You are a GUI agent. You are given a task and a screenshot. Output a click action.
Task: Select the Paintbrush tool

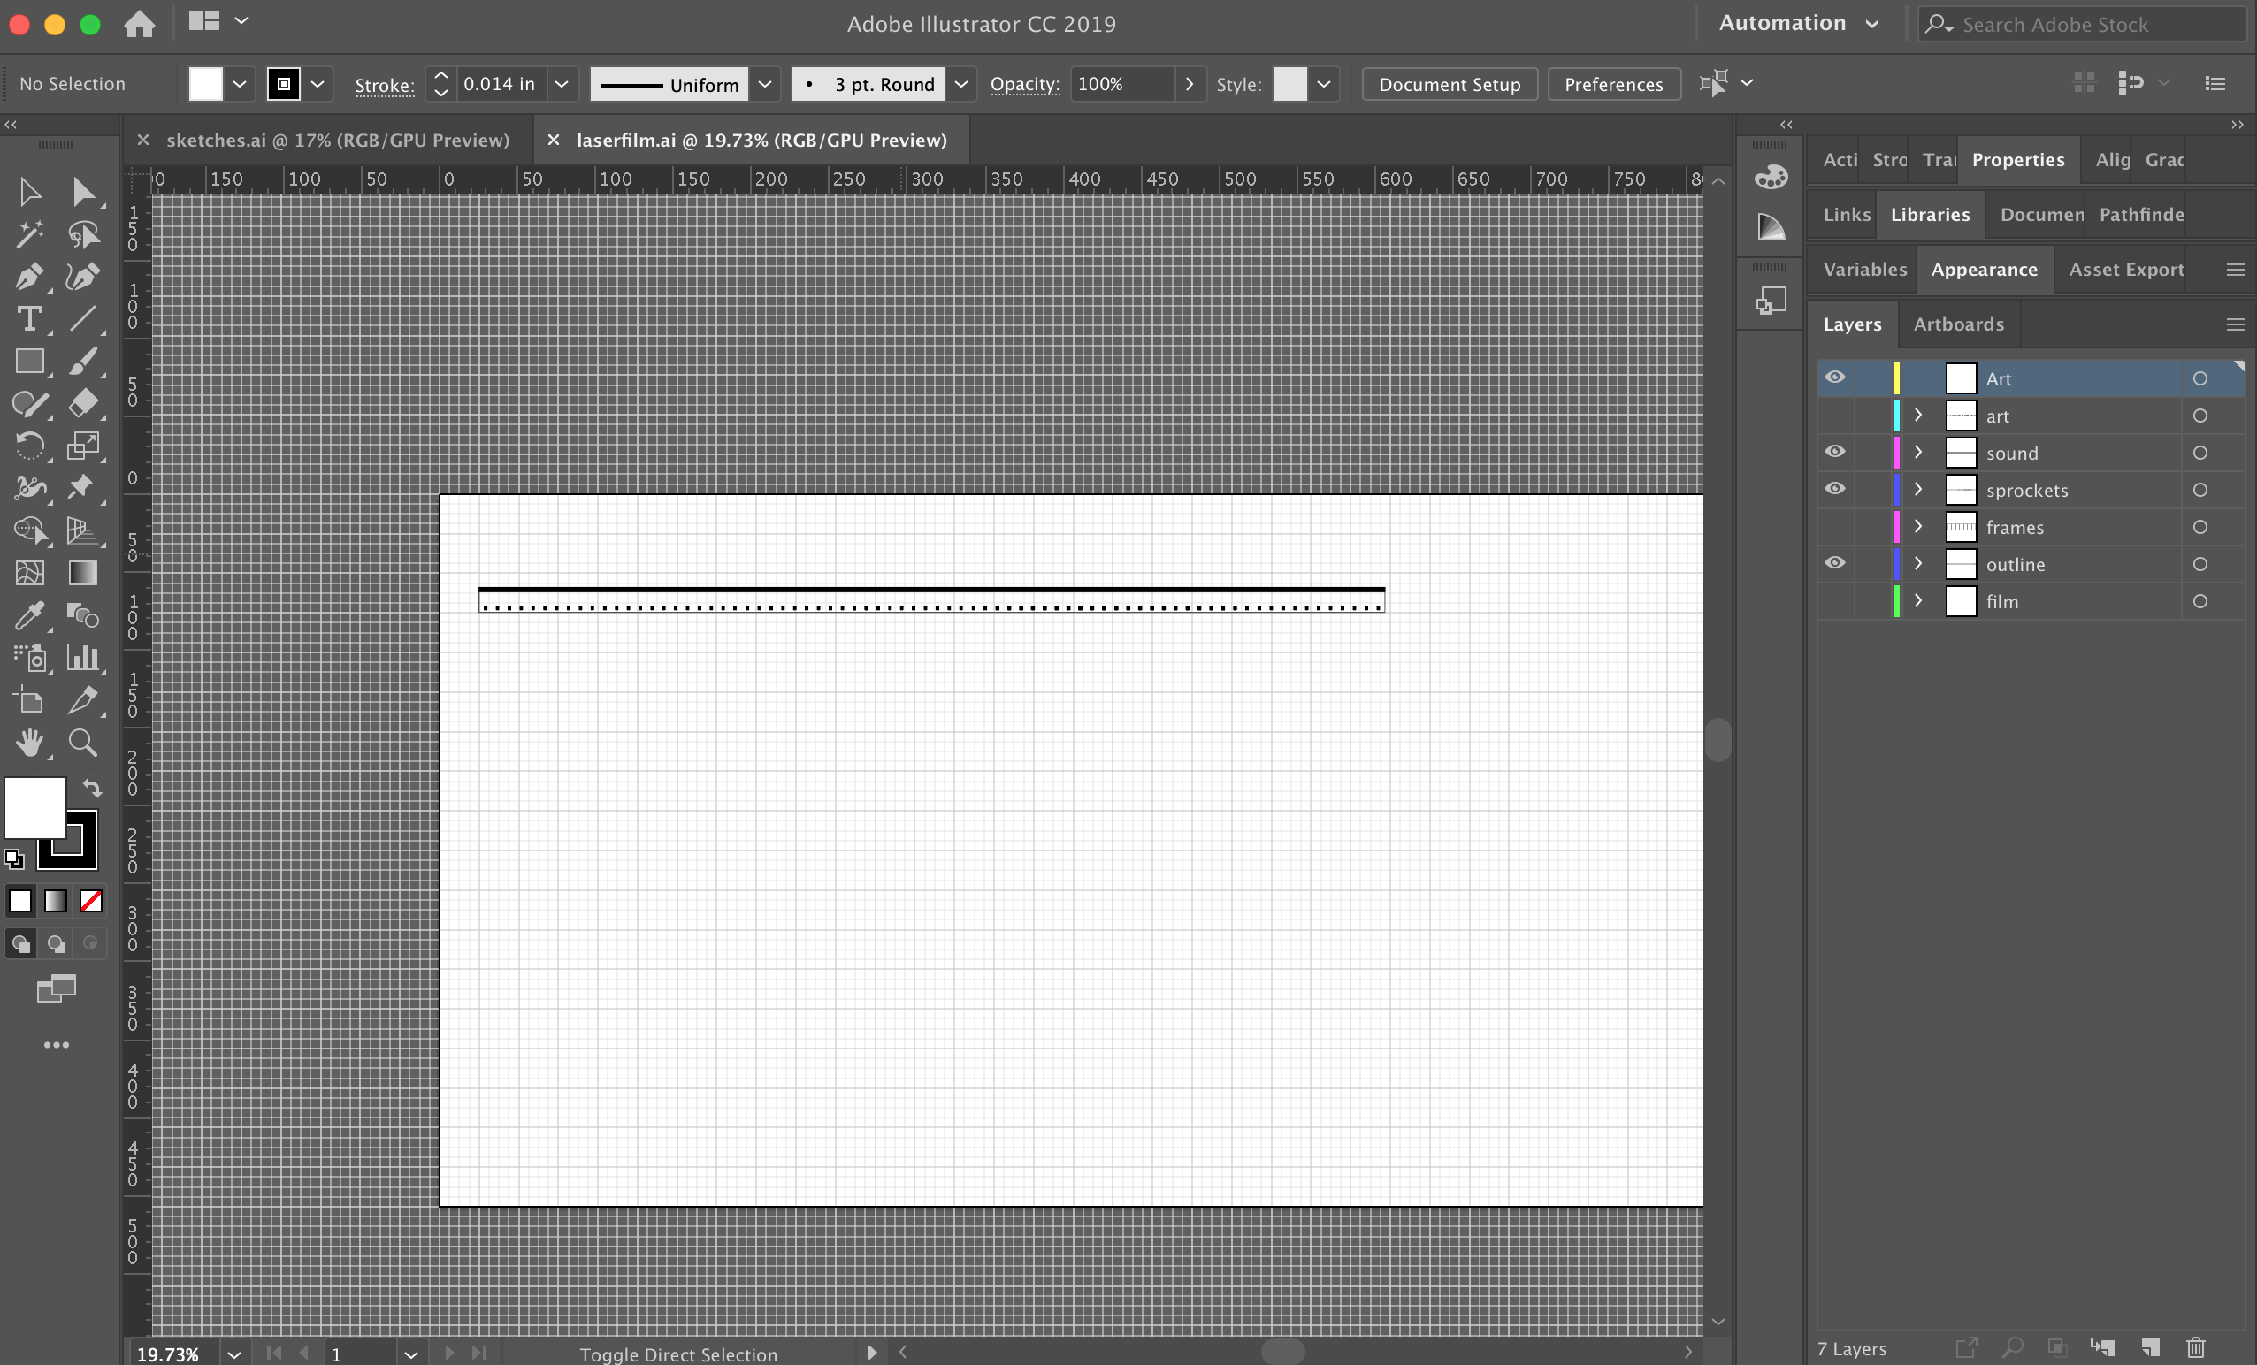pyautogui.click(x=83, y=361)
